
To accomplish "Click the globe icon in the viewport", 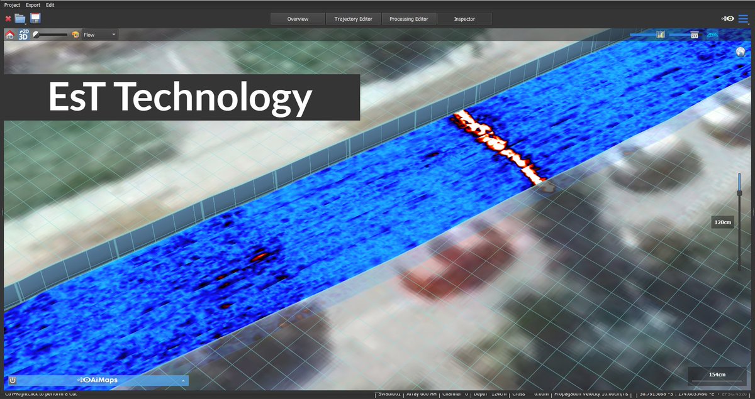I will [740, 53].
